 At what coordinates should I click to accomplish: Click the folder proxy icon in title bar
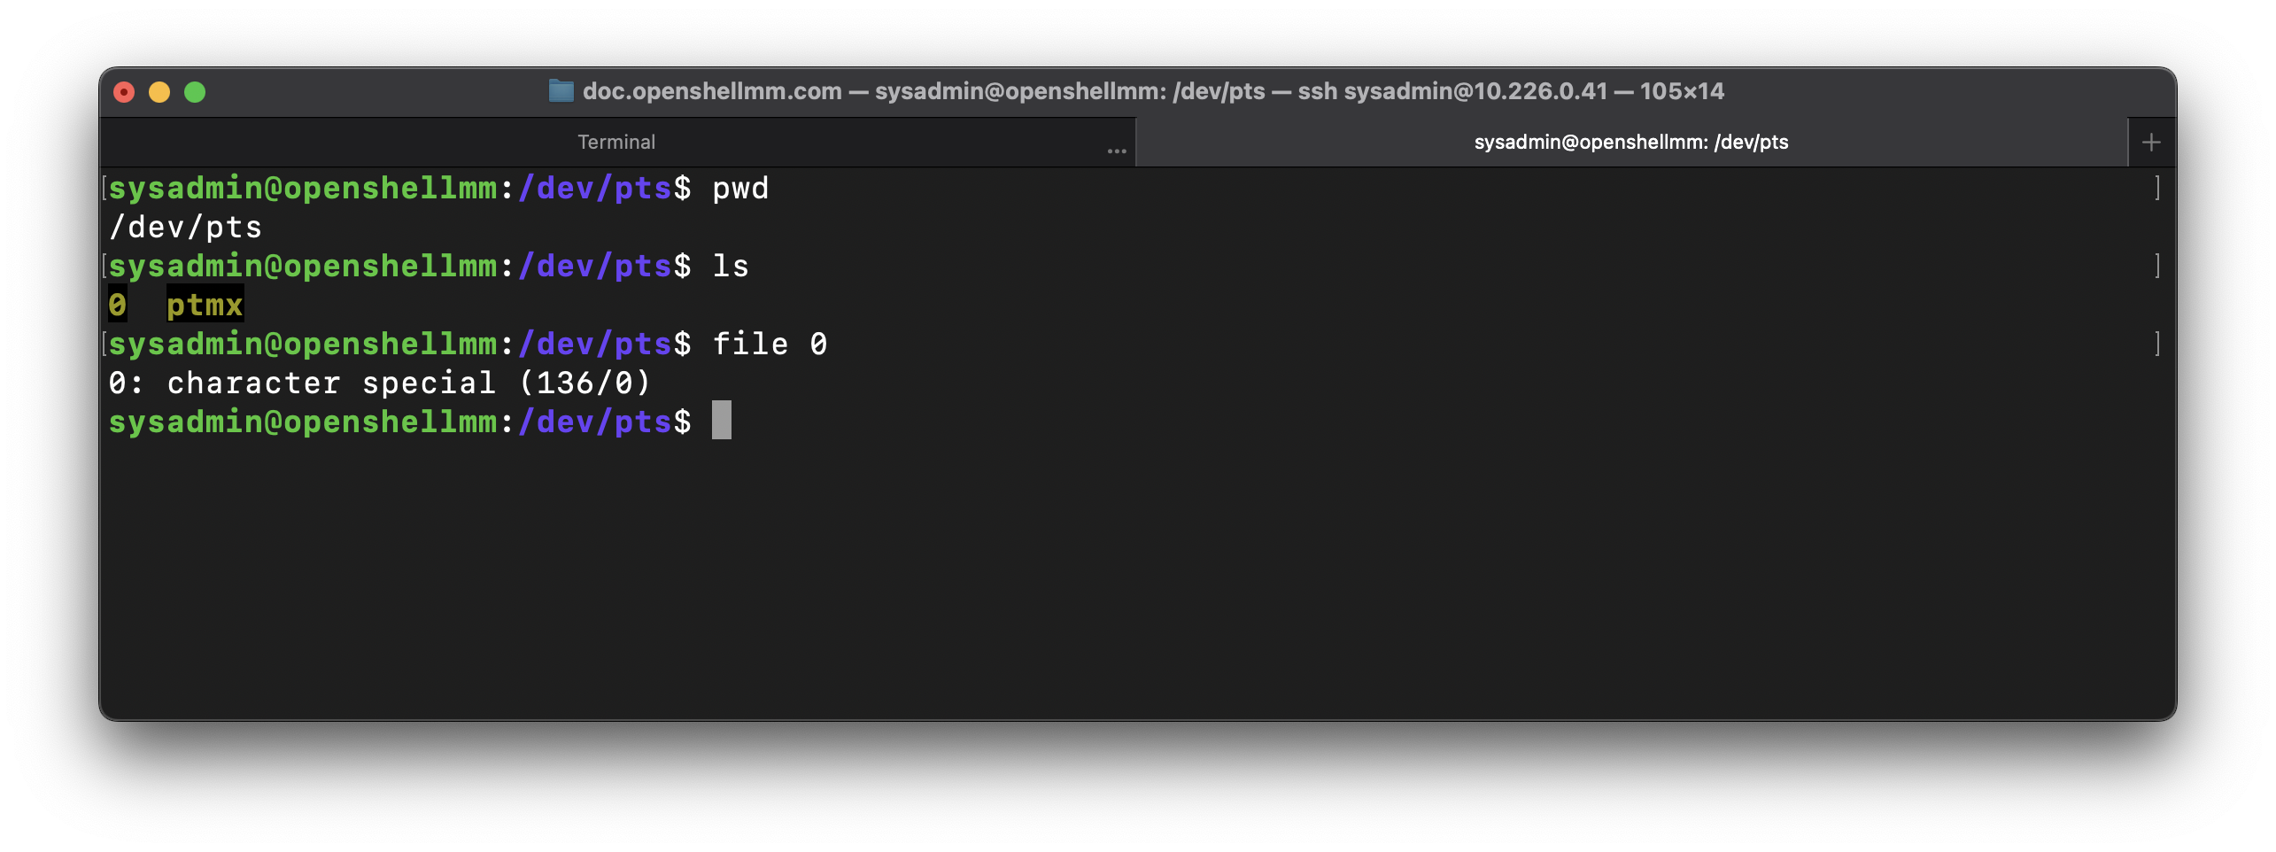click(561, 91)
